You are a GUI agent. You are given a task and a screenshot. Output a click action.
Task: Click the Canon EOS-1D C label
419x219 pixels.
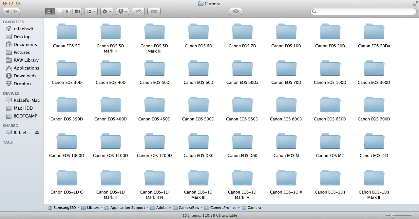67,192
